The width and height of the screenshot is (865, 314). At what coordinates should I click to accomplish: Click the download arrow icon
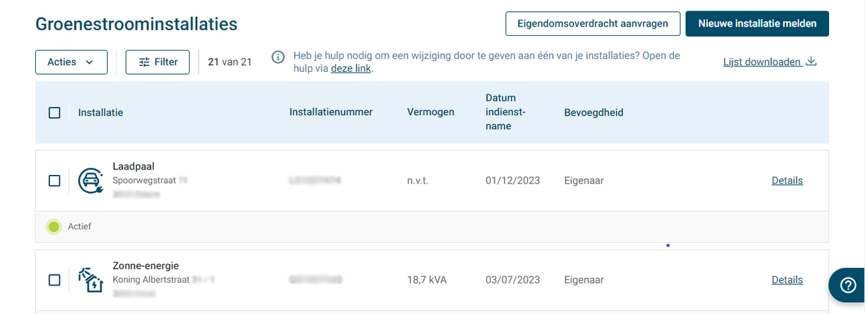pos(811,62)
